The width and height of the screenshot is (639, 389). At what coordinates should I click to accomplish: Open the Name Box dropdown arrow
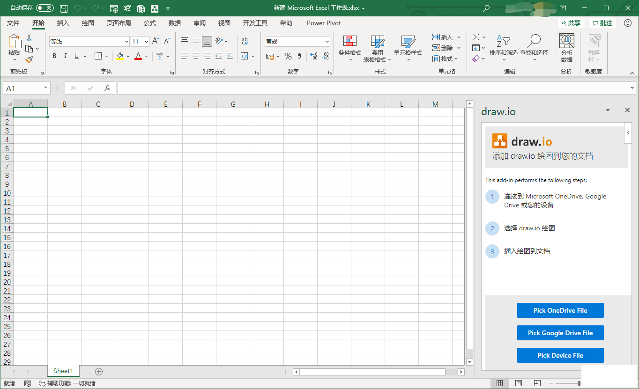45,88
